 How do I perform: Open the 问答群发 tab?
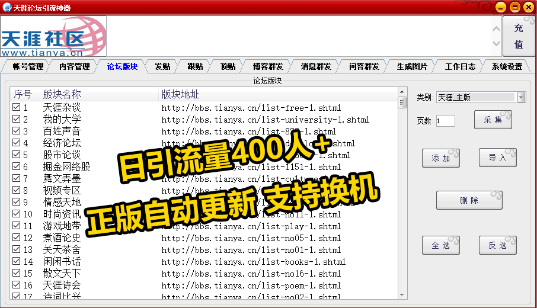click(365, 66)
